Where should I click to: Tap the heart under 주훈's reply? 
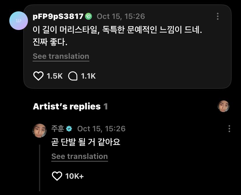(57, 176)
